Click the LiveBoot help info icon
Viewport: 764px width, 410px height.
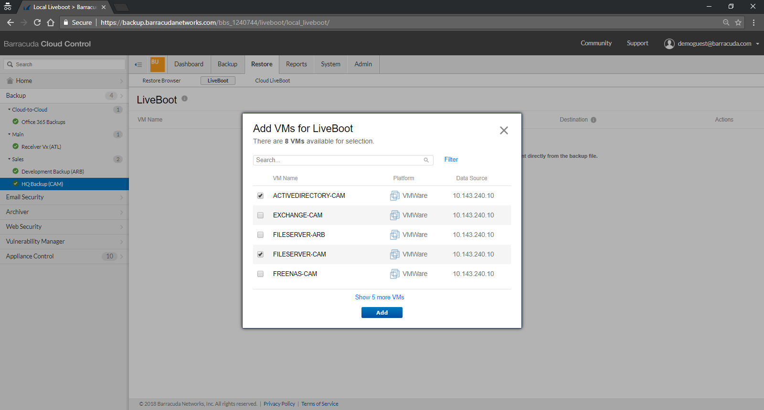(184, 99)
